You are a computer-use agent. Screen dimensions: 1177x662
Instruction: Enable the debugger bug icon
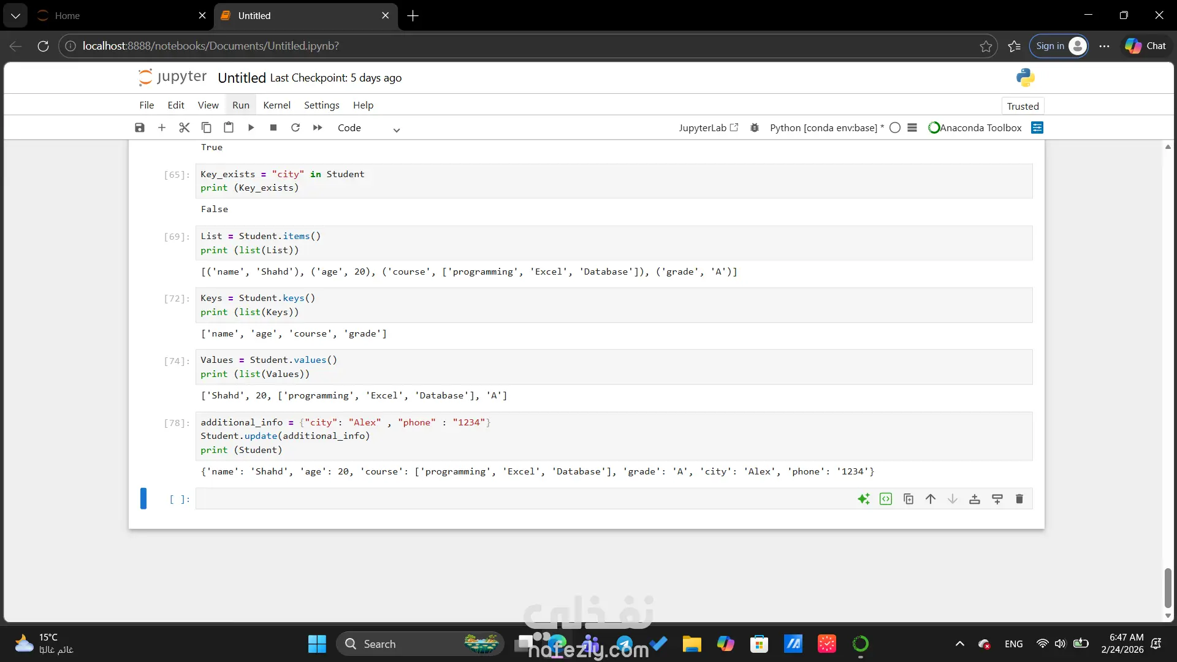coord(755,127)
